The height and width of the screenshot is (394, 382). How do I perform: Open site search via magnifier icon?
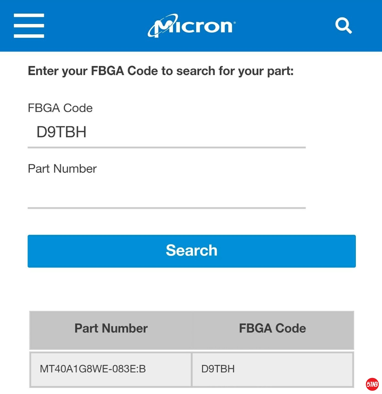343,26
